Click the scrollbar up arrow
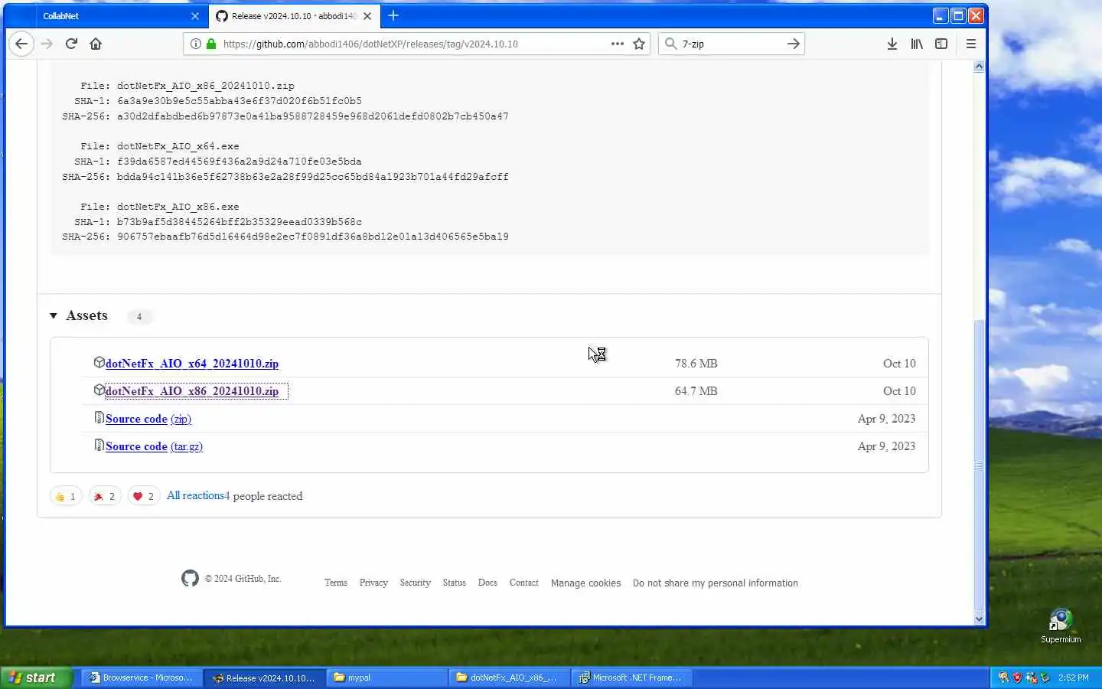 pyautogui.click(x=979, y=67)
